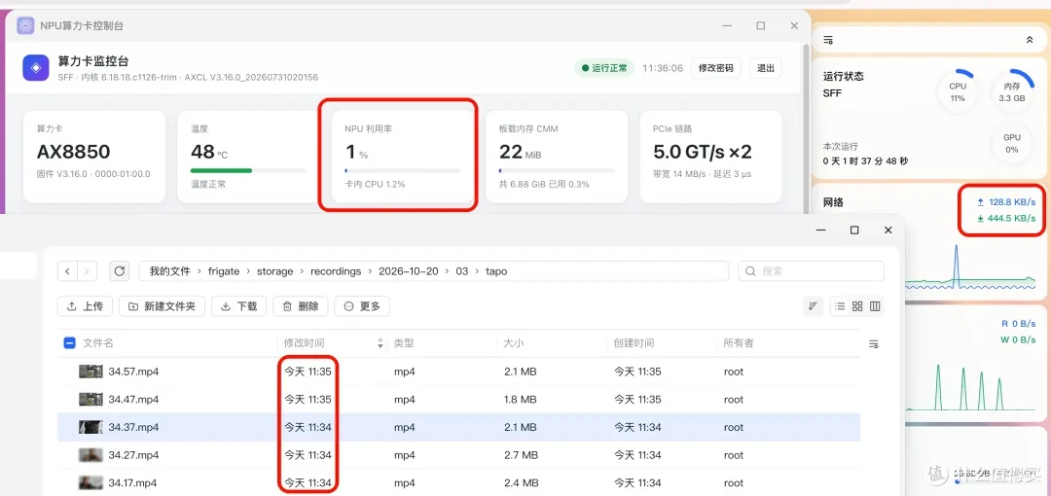
Task: Open column settings icon at table header end
Action: click(x=873, y=344)
